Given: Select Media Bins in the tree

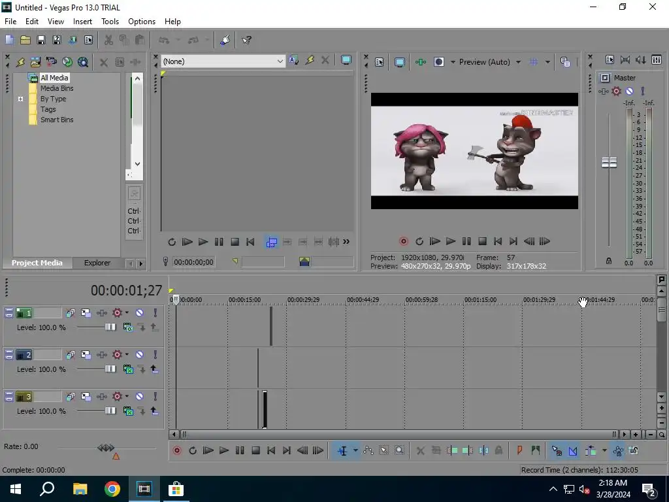Looking at the screenshot, I should (x=57, y=88).
